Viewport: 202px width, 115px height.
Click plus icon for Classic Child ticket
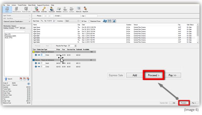click(36, 55)
